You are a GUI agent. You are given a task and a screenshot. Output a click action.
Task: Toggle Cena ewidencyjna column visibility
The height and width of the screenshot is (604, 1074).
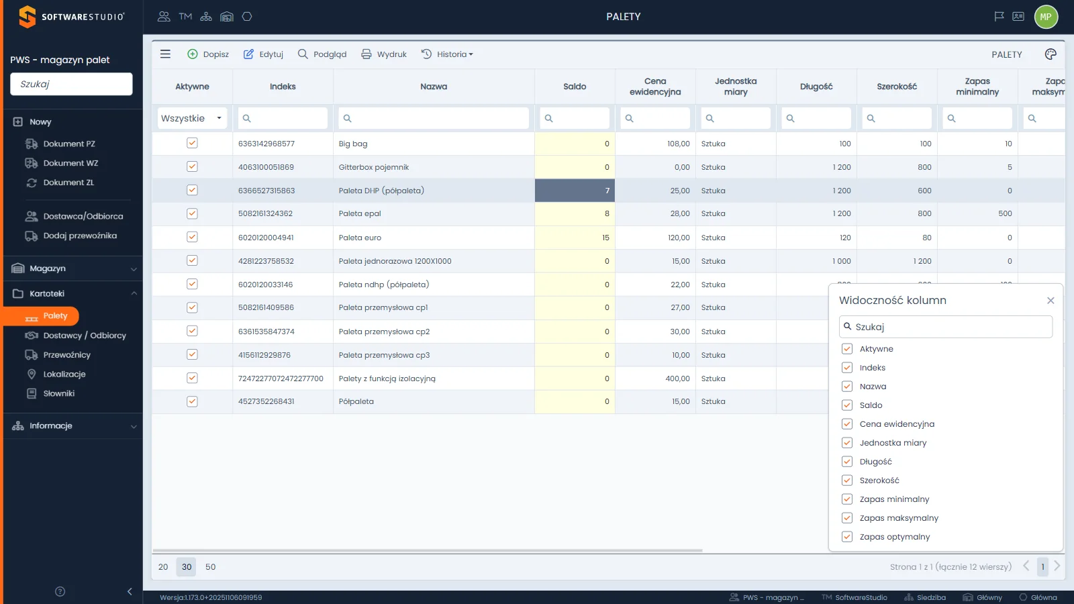[847, 424]
